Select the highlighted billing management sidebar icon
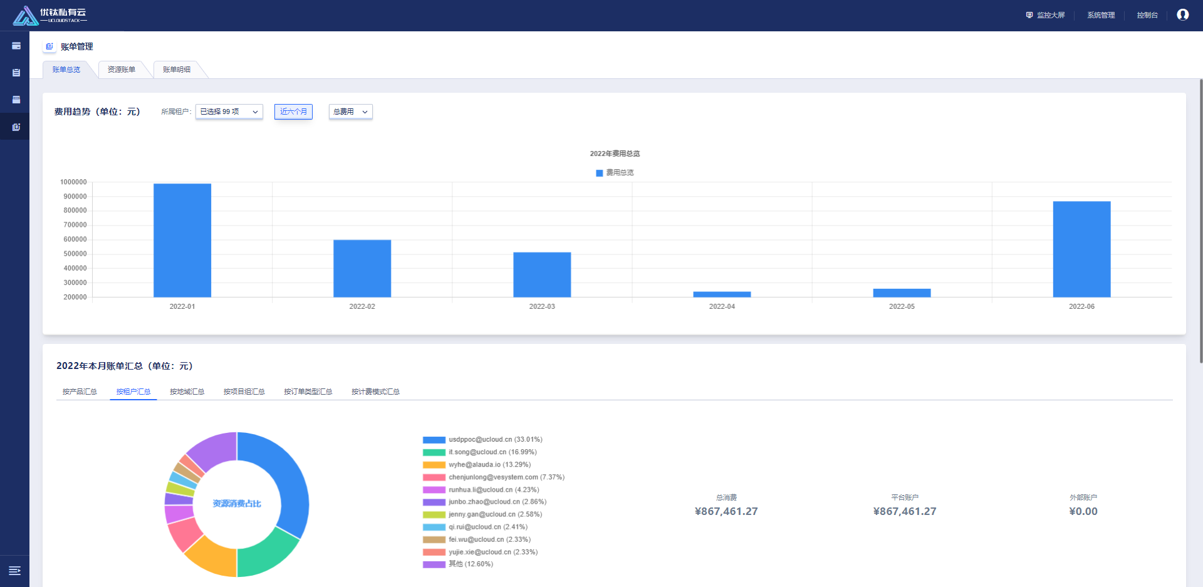This screenshot has width=1203, height=587. point(16,127)
